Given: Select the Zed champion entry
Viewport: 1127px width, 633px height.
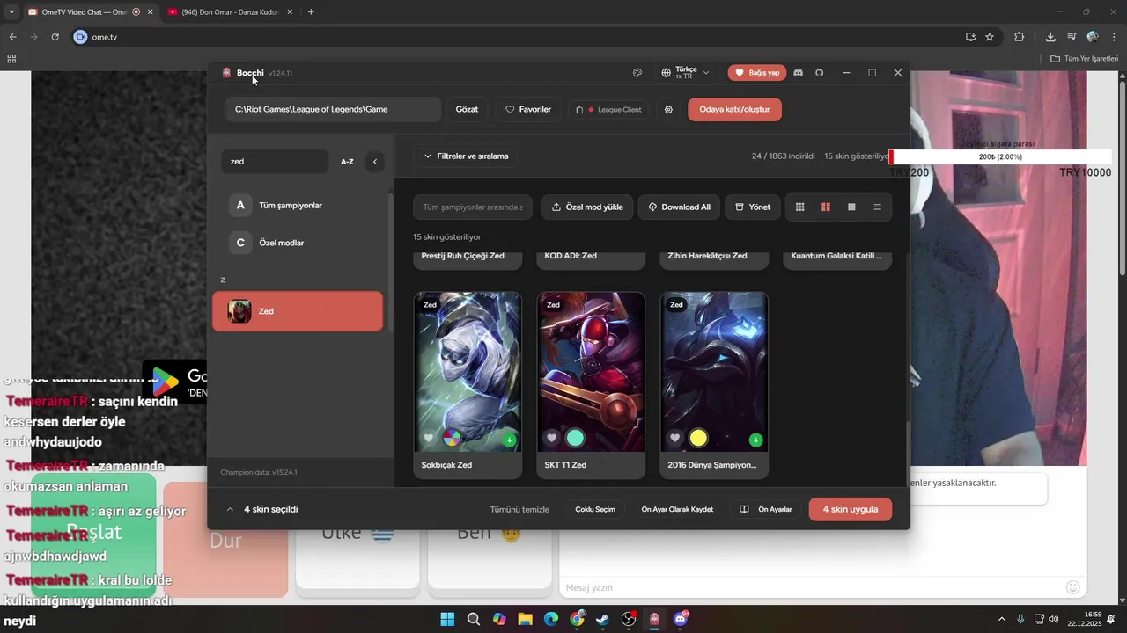Looking at the screenshot, I should [x=298, y=311].
